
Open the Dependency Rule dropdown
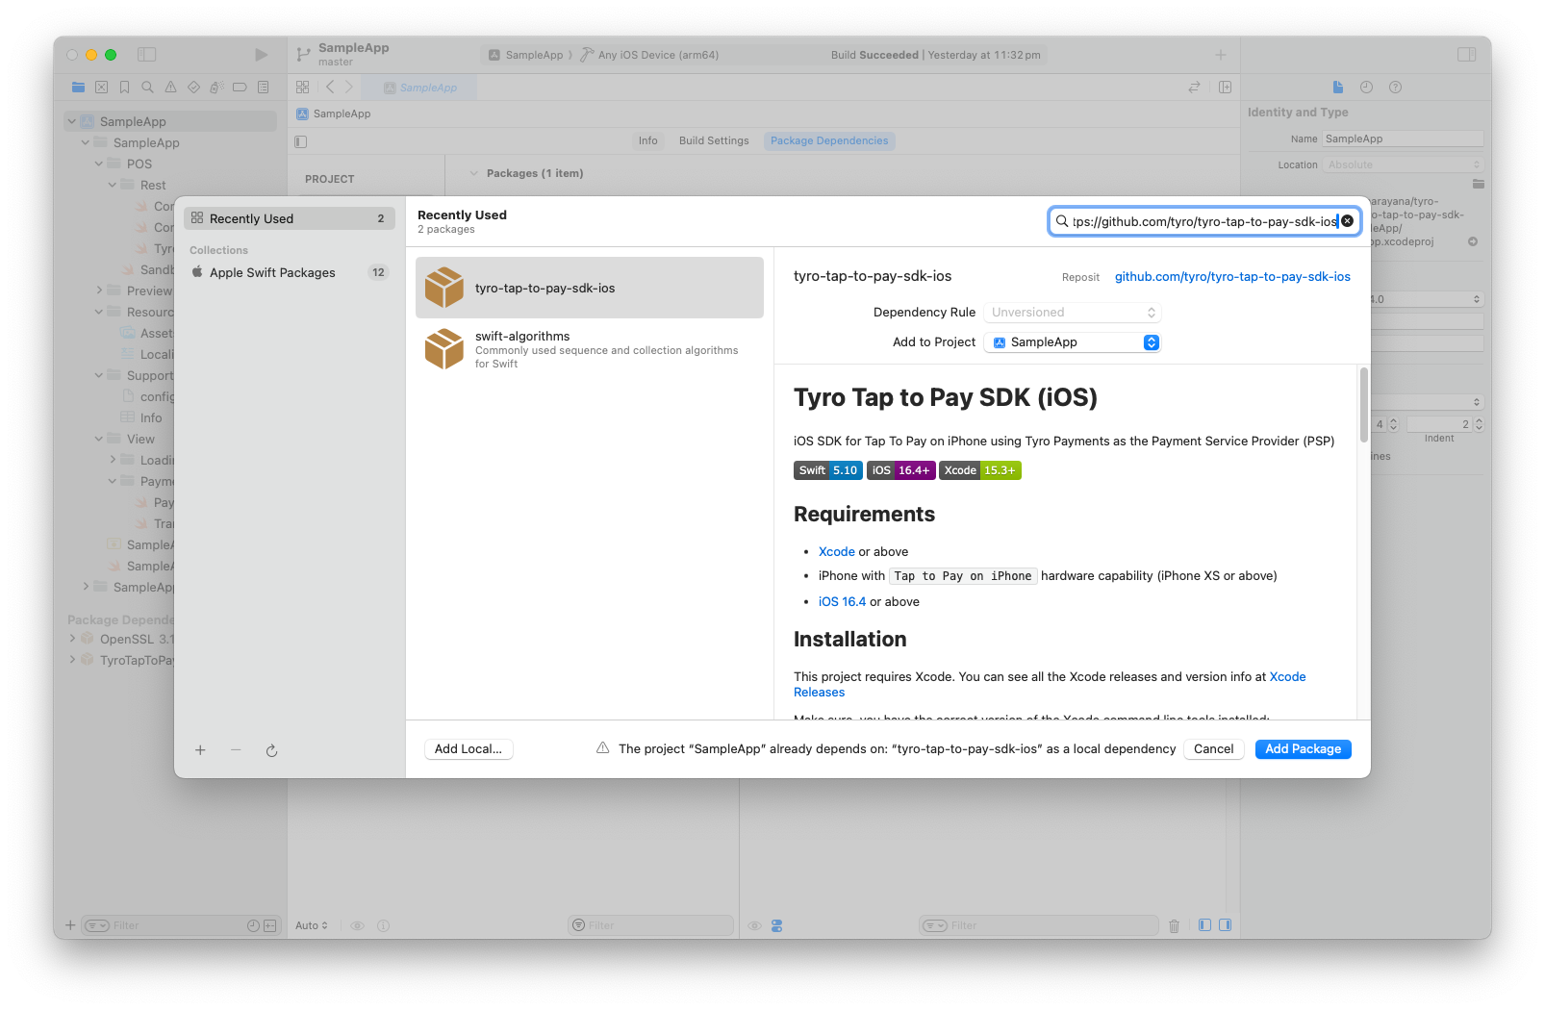point(1073,313)
